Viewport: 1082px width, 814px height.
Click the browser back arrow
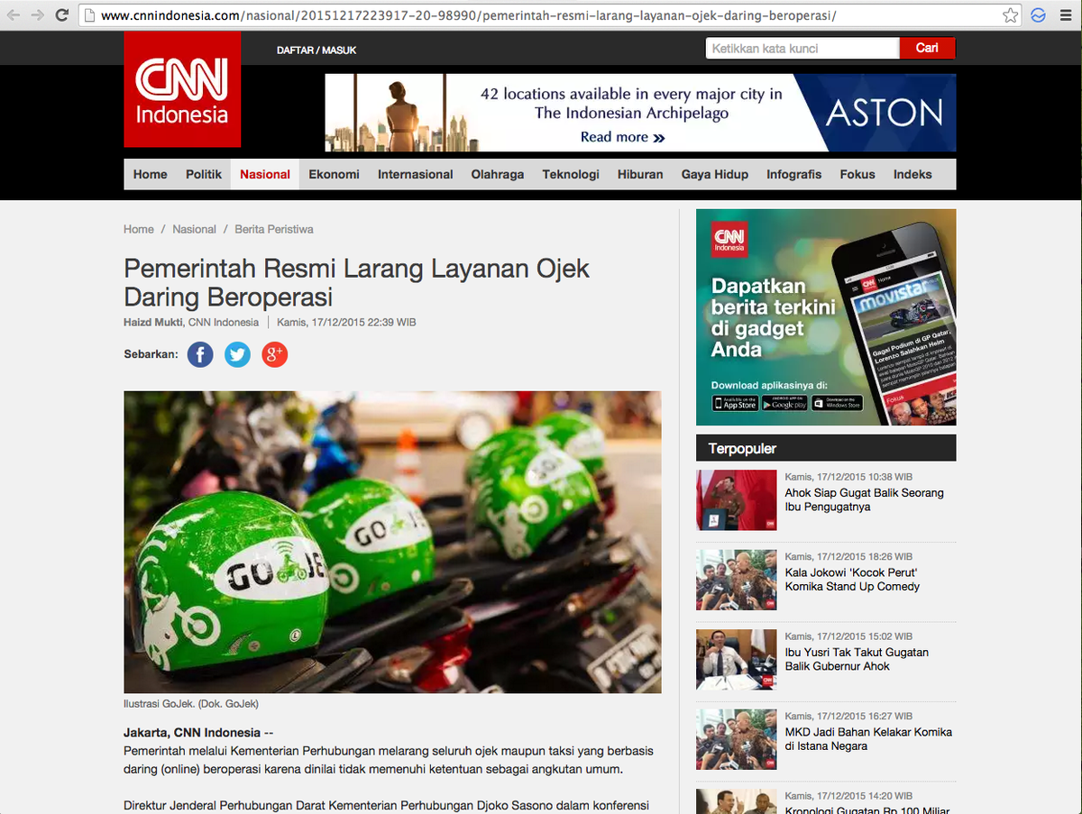point(14,15)
